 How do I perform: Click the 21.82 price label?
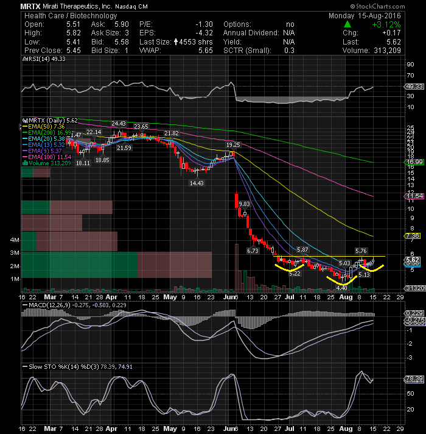(172, 133)
